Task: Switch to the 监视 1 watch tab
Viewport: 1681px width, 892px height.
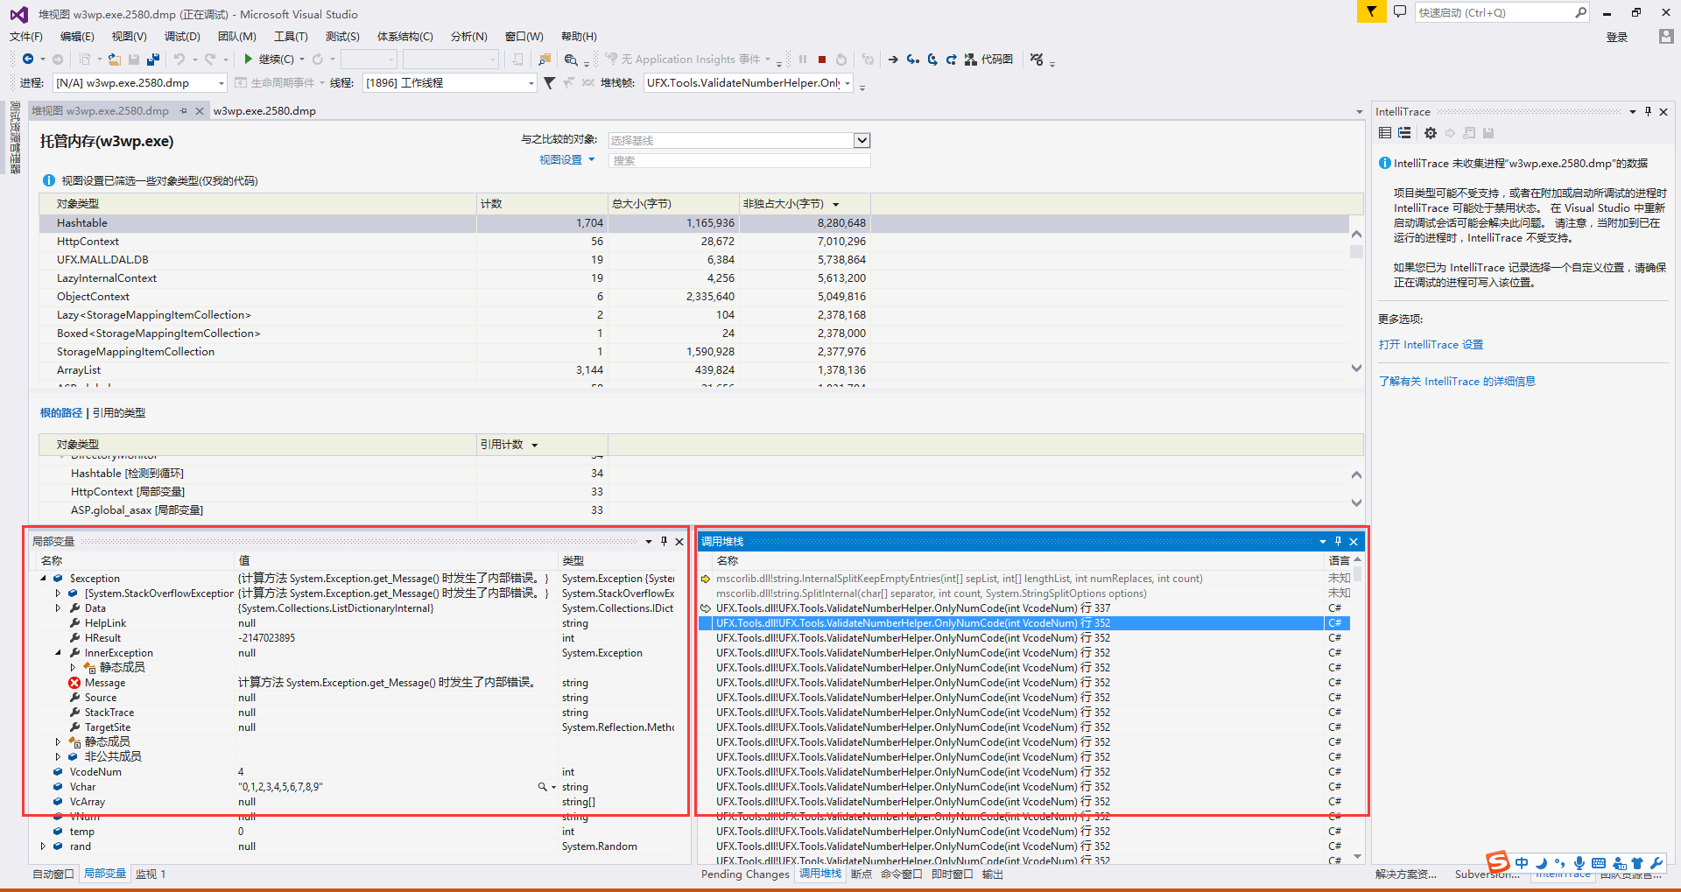Action: tap(150, 874)
